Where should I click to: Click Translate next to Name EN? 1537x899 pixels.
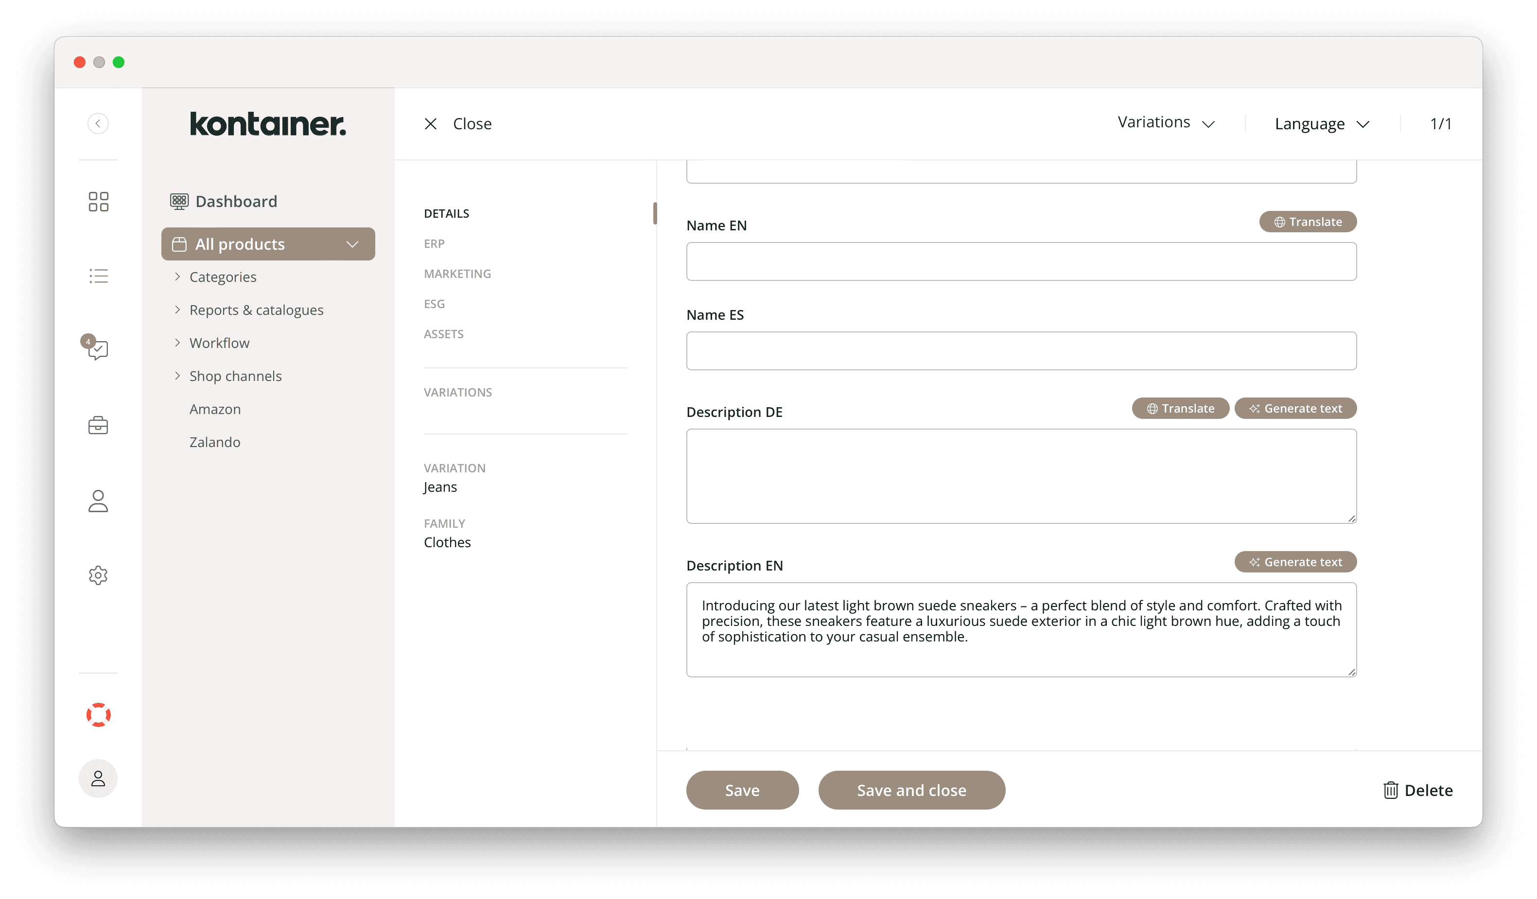(1307, 222)
